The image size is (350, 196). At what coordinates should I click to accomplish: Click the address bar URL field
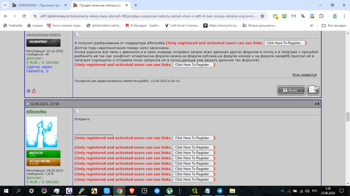pos(148,16)
